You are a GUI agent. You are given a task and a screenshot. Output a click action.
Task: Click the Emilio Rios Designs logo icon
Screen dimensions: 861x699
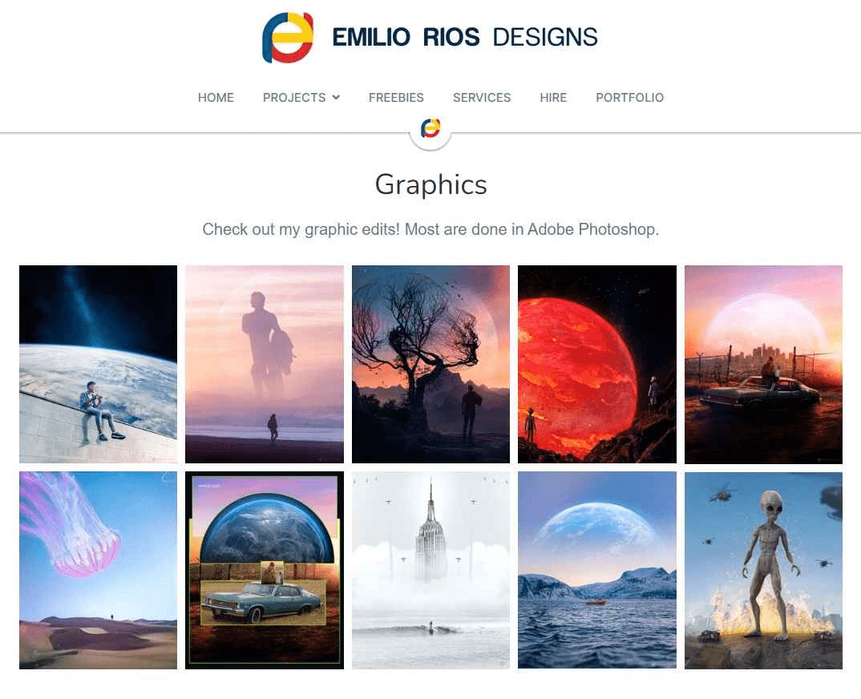pyautogui.click(x=288, y=38)
